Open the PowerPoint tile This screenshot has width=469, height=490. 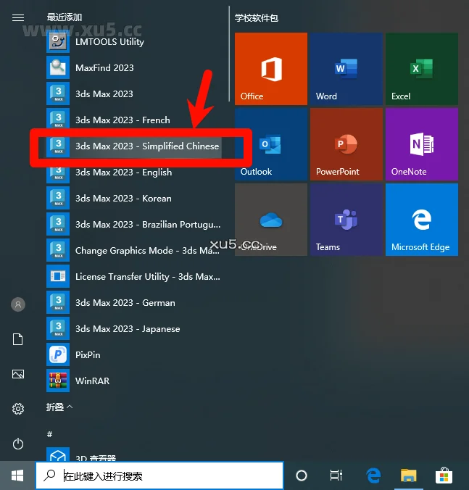pyautogui.click(x=346, y=144)
